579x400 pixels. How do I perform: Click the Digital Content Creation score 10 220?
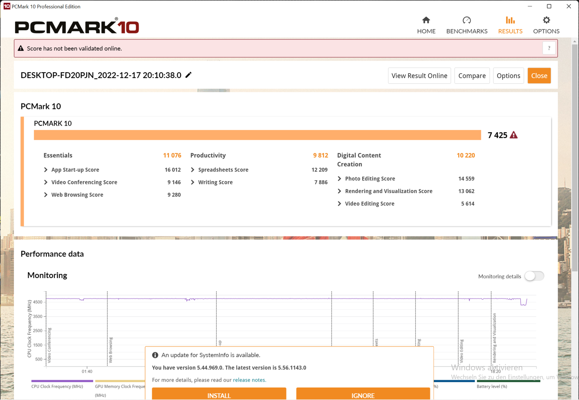tap(466, 155)
